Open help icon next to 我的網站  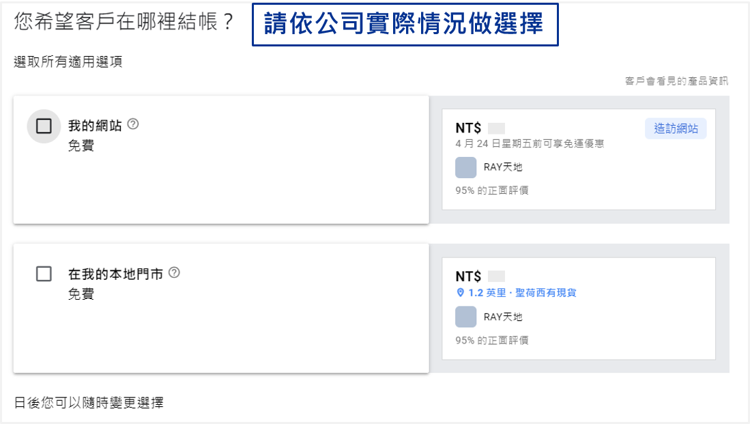click(x=133, y=124)
